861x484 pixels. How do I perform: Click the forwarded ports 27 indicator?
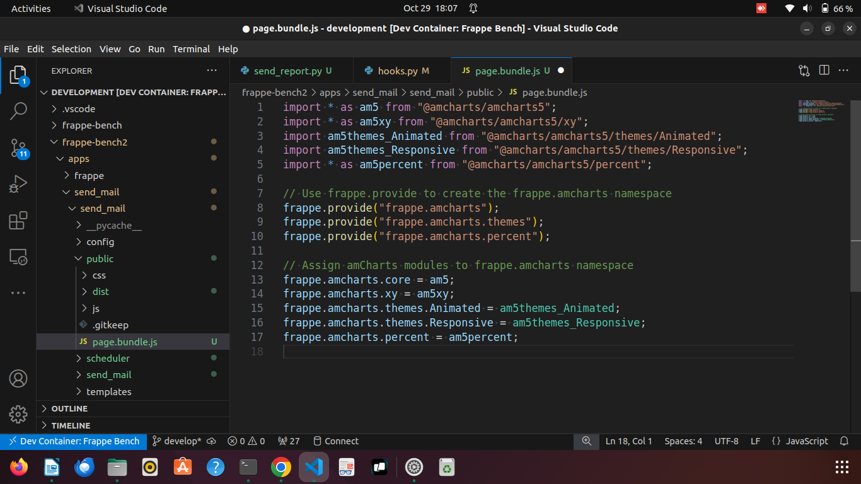(289, 441)
